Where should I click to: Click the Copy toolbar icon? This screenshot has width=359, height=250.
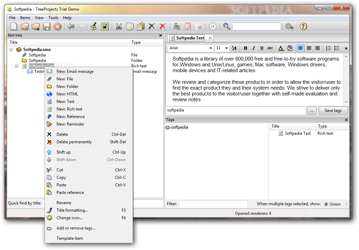[x=130, y=27]
